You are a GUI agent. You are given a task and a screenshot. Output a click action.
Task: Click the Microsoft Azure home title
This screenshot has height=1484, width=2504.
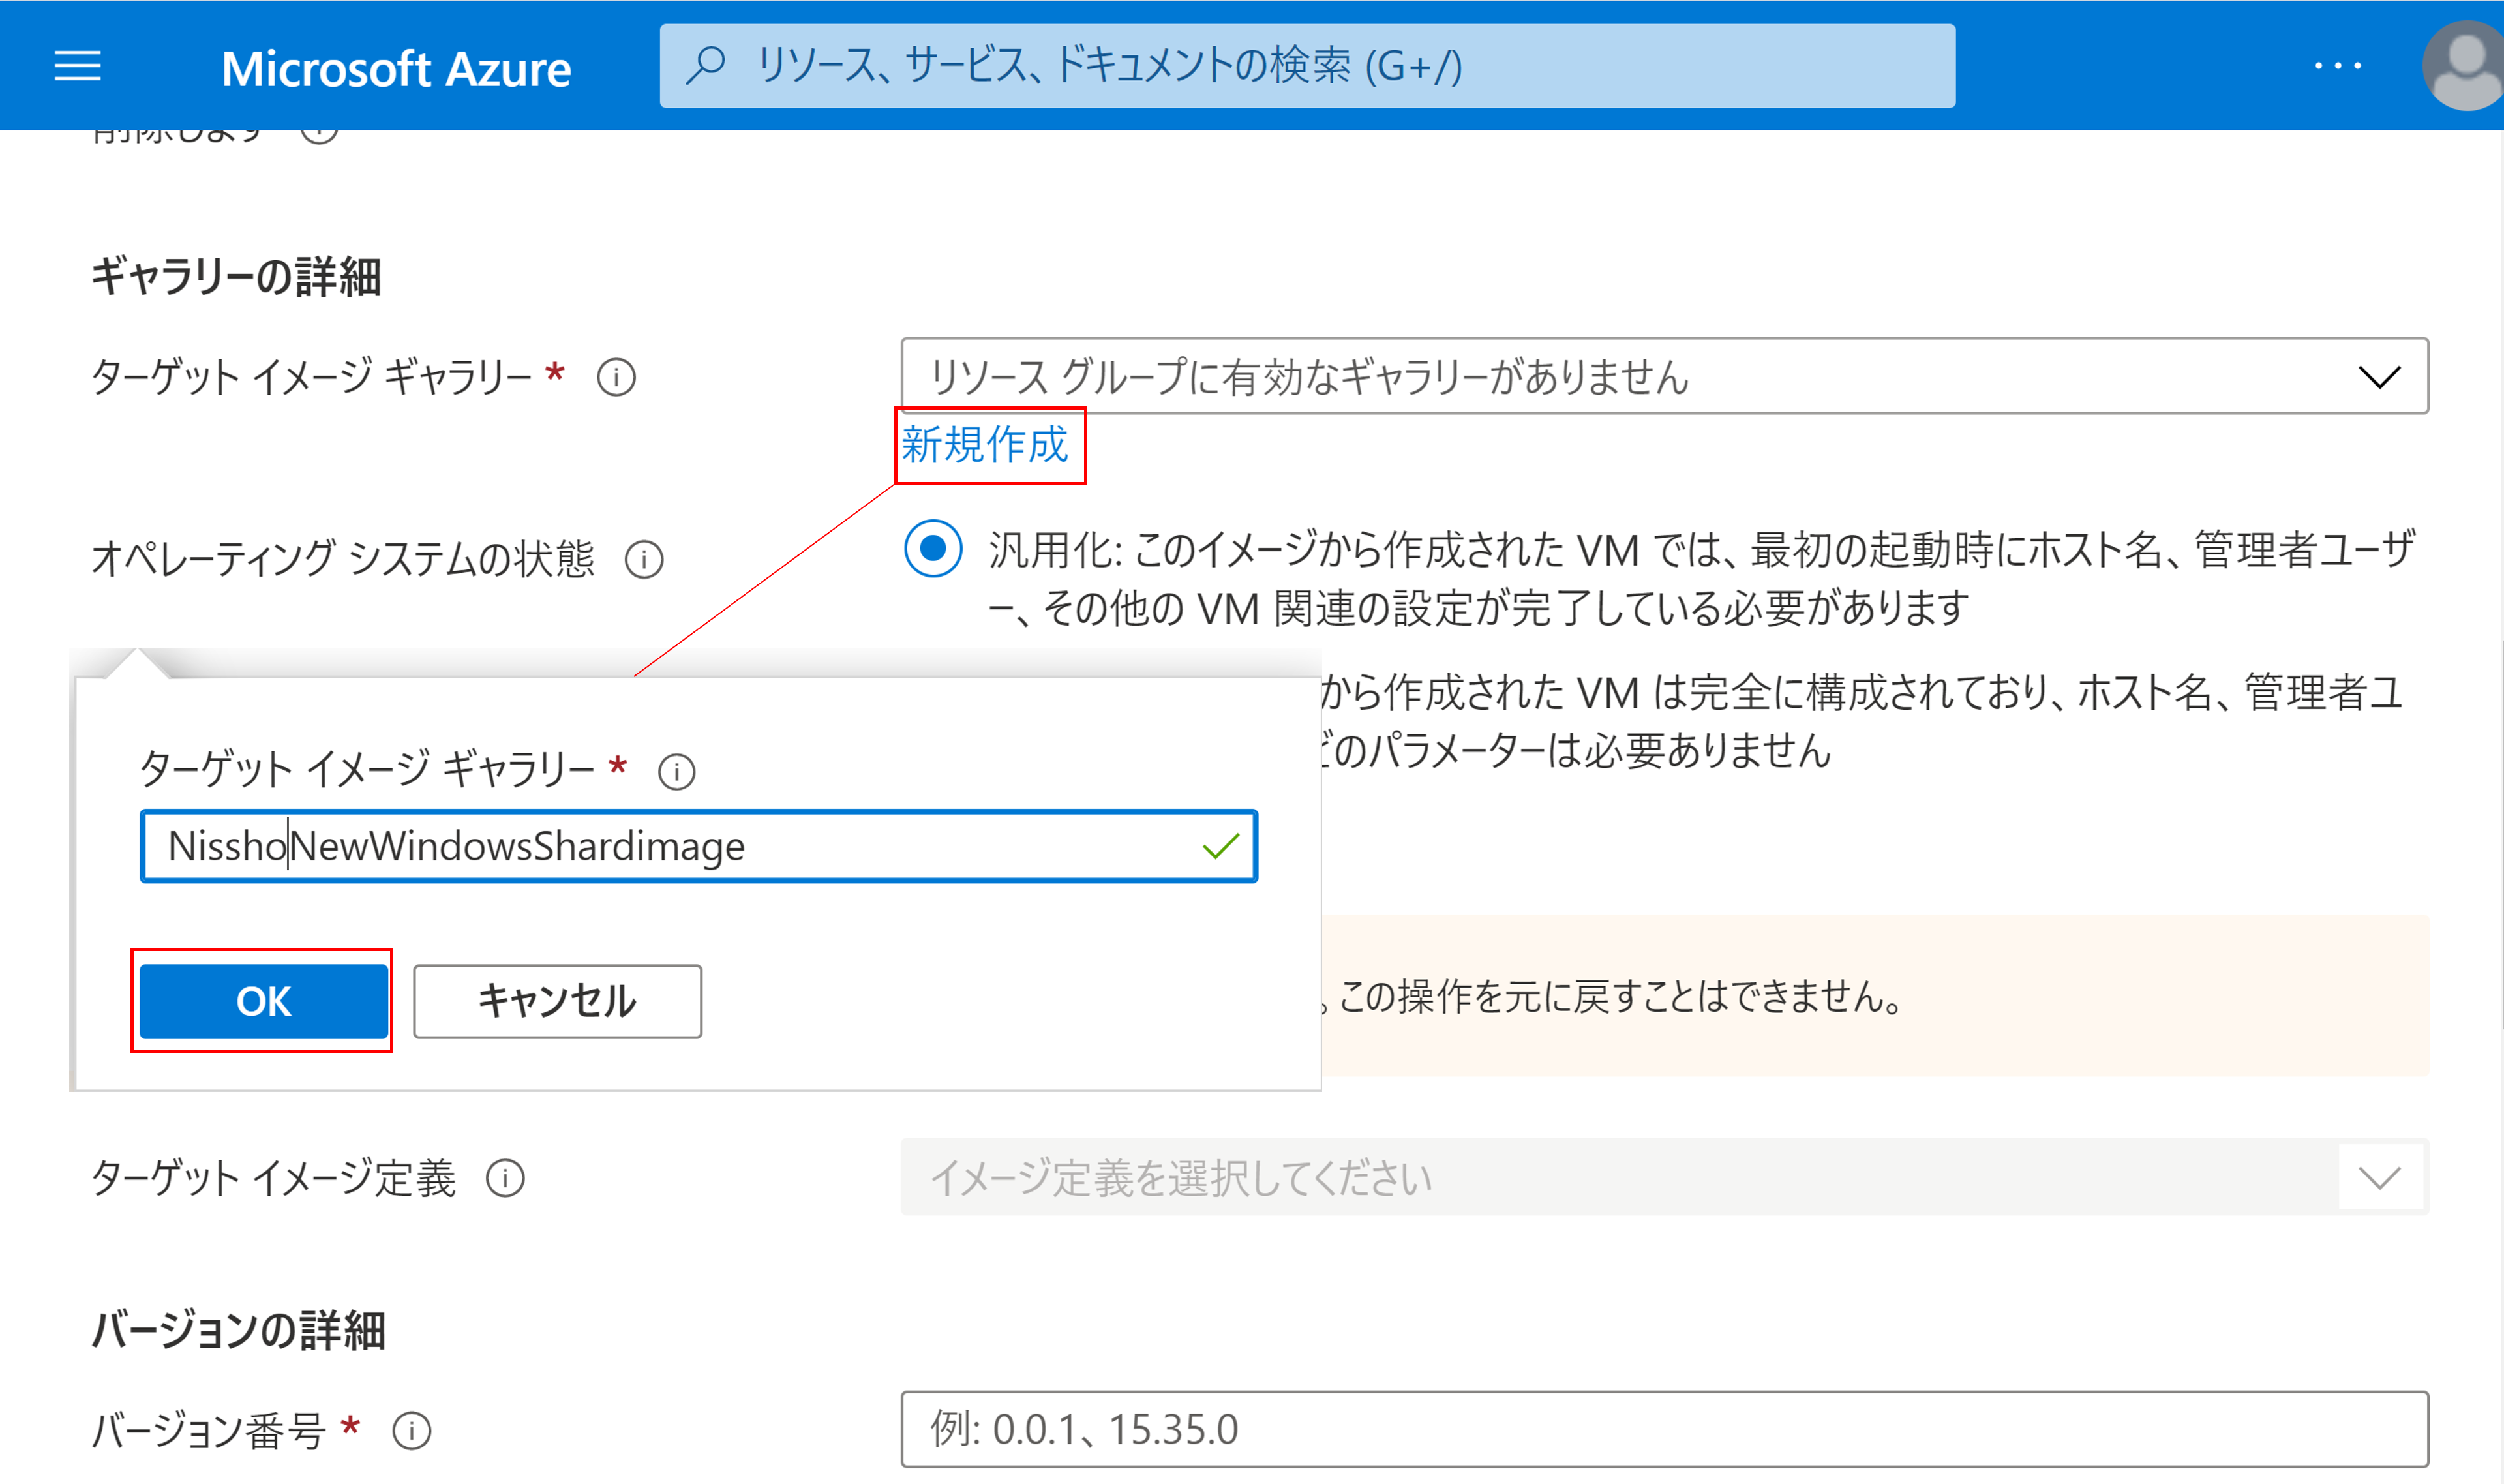click(x=396, y=68)
